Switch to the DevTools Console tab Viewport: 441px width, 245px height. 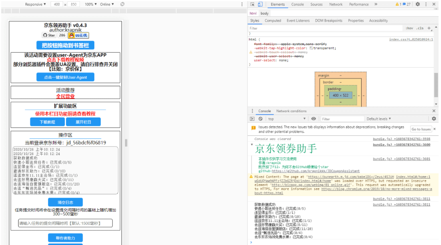click(x=298, y=4)
